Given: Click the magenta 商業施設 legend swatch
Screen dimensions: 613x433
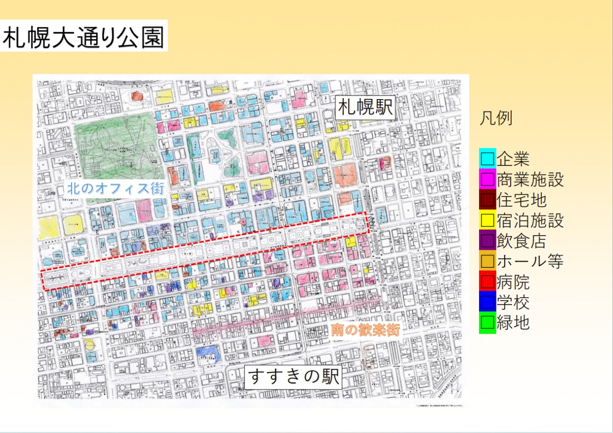Looking at the screenshot, I should click(487, 179).
